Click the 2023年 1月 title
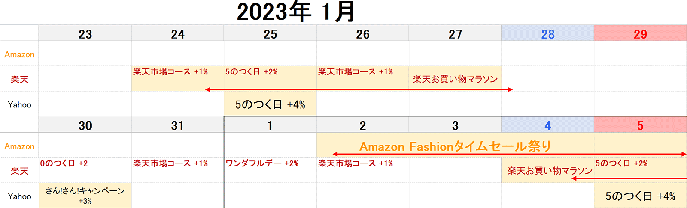687x208 pixels. [296, 12]
